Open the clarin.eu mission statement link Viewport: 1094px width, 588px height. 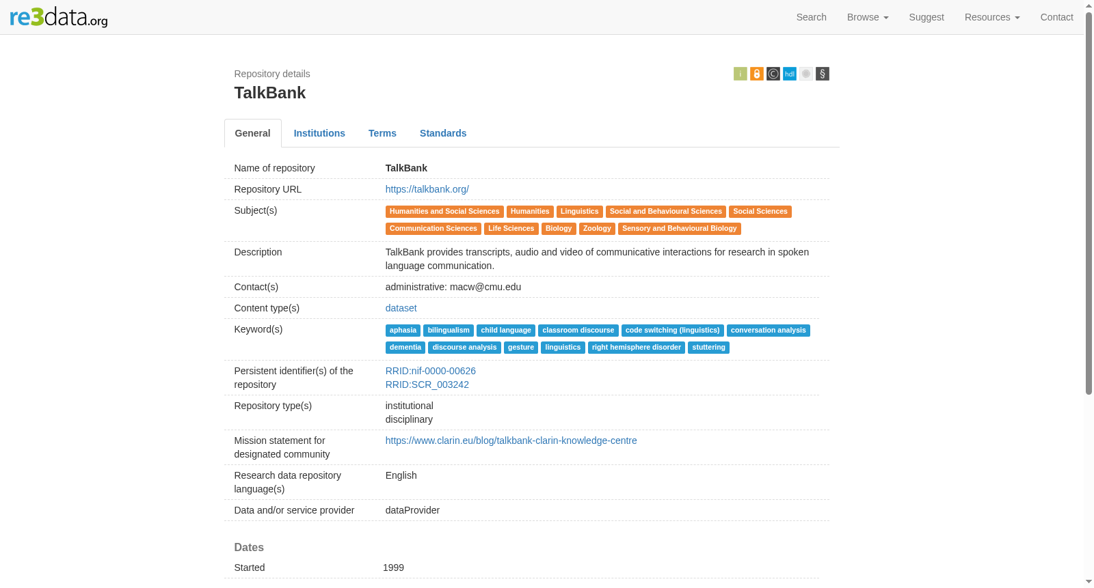click(x=511, y=440)
